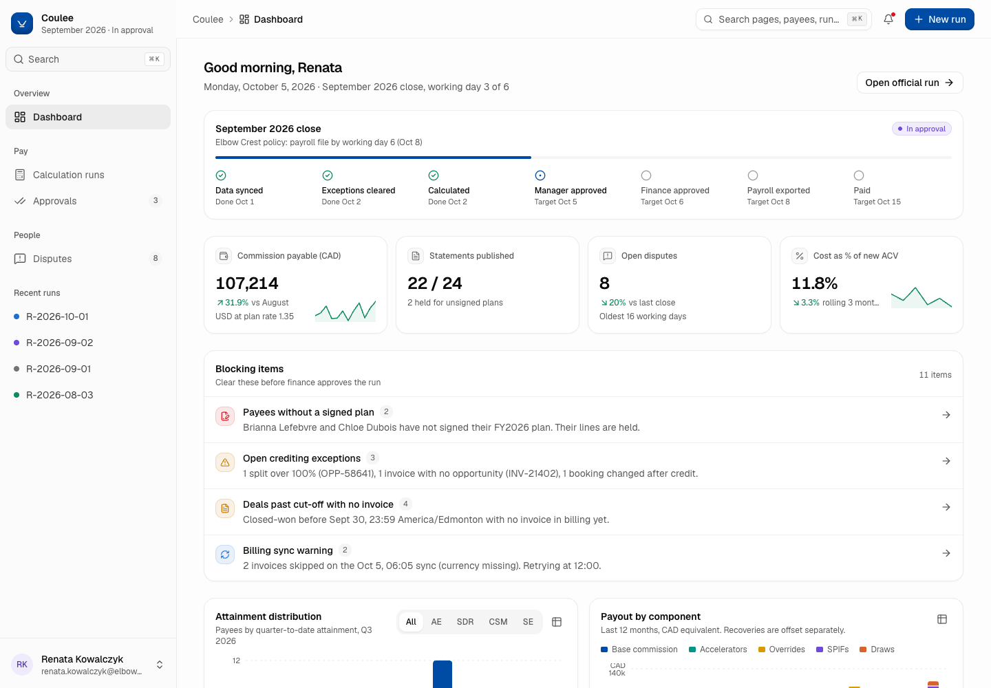Image resolution: width=991 pixels, height=688 pixels.
Task: Switch attainment filter to CSM
Action: point(498,622)
